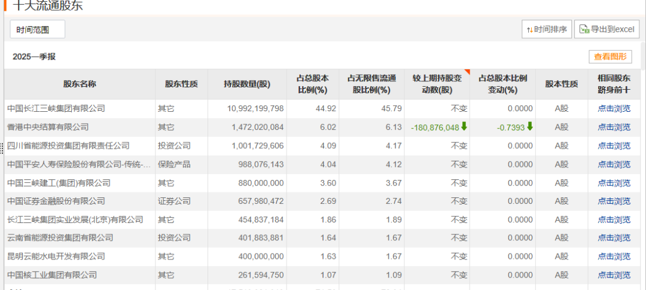Click 点击浏览 for 中国长江三峡集团有限公司

tap(614, 109)
